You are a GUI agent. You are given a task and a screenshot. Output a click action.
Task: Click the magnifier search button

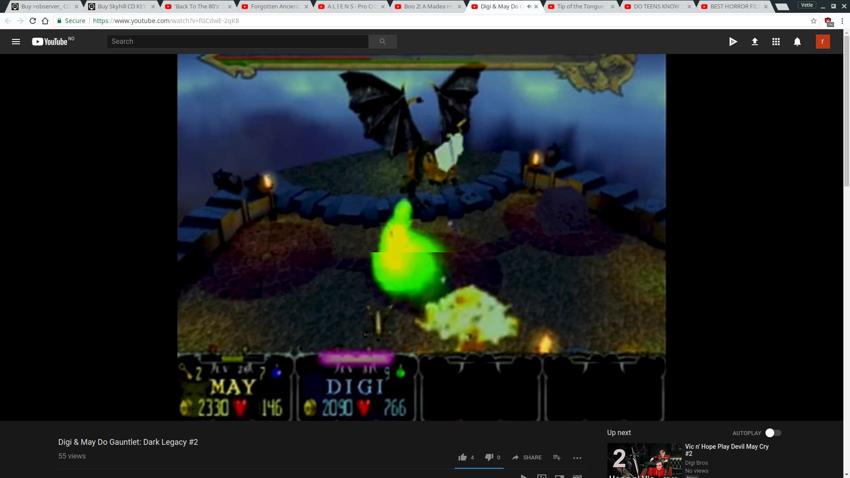click(x=382, y=42)
